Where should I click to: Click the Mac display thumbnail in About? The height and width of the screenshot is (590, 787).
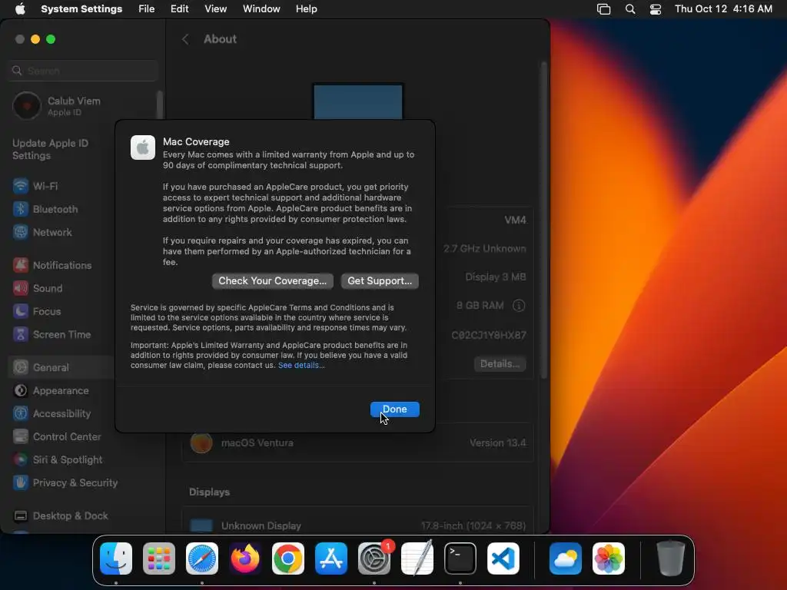(x=358, y=101)
